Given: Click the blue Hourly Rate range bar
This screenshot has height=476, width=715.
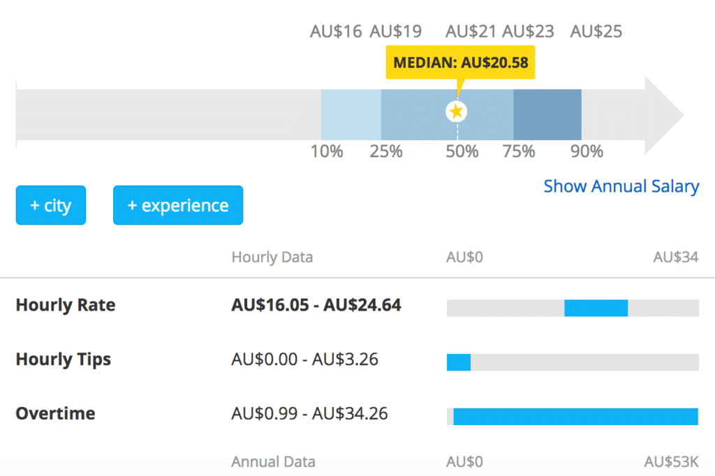Looking at the screenshot, I should [x=596, y=308].
